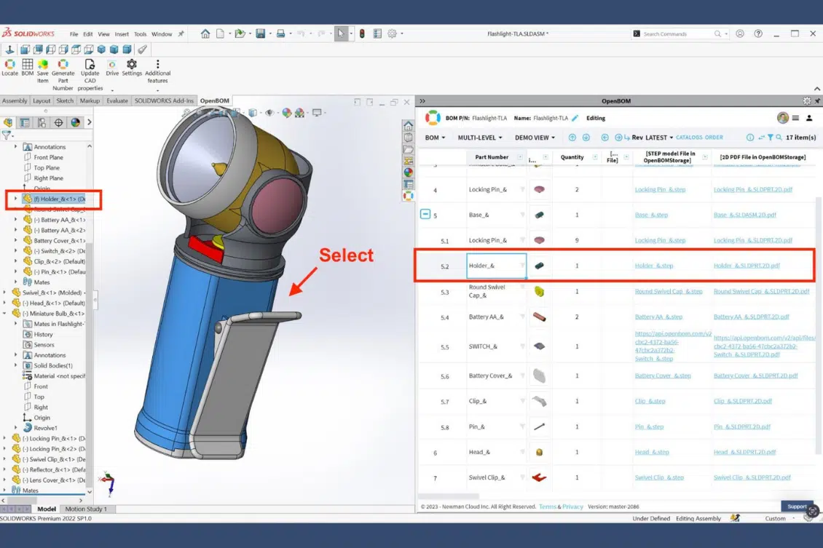This screenshot has width=823, height=548.
Task: Expand the Swivel_&<1> (Molded) tree node
Action: point(4,292)
